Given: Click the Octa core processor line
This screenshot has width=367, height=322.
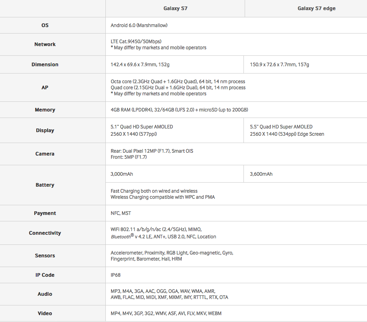Looking at the screenshot, I should pyautogui.click(x=178, y=82).
